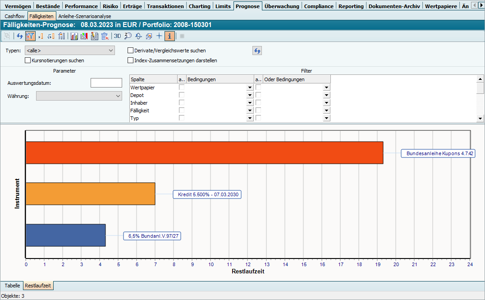Viewport: 485px width, 300px height.
Task: Enable Index-Zusammensetzungen darstellen checkbox
Action: coord(131,60)
